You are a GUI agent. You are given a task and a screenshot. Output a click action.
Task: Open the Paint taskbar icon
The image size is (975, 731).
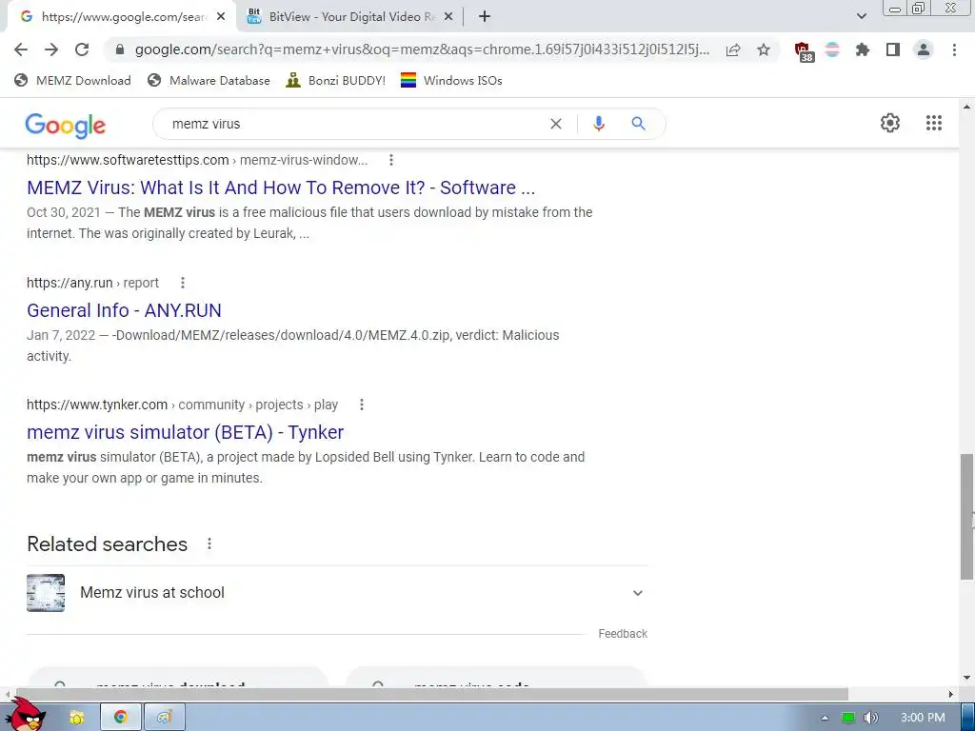(164, 718)
